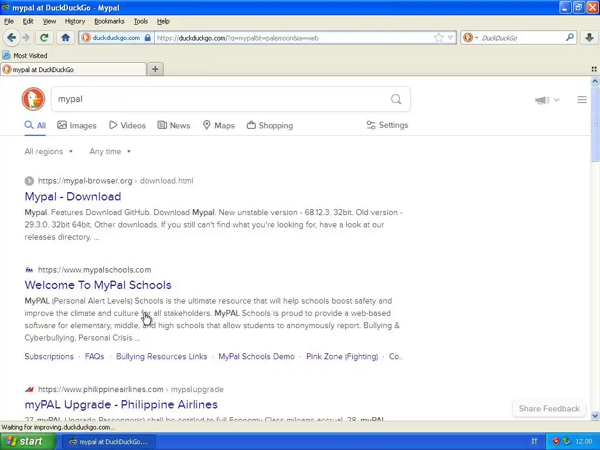Open the address bar history dropdown arrow

tap(451, 37)
